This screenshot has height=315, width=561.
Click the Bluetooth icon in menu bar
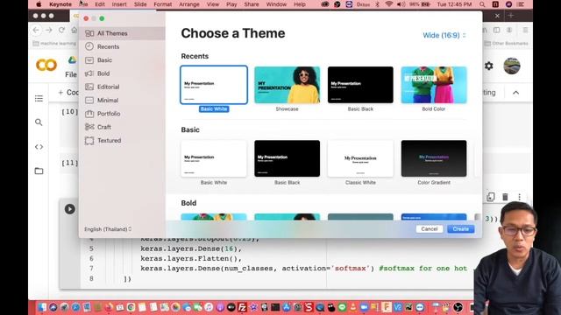point(378,4)
